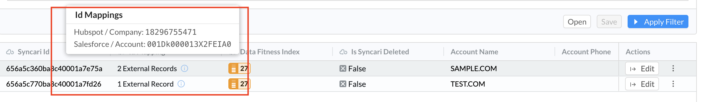Click the Save button
The height and width of the screenshot is (102, 709).
609,22
